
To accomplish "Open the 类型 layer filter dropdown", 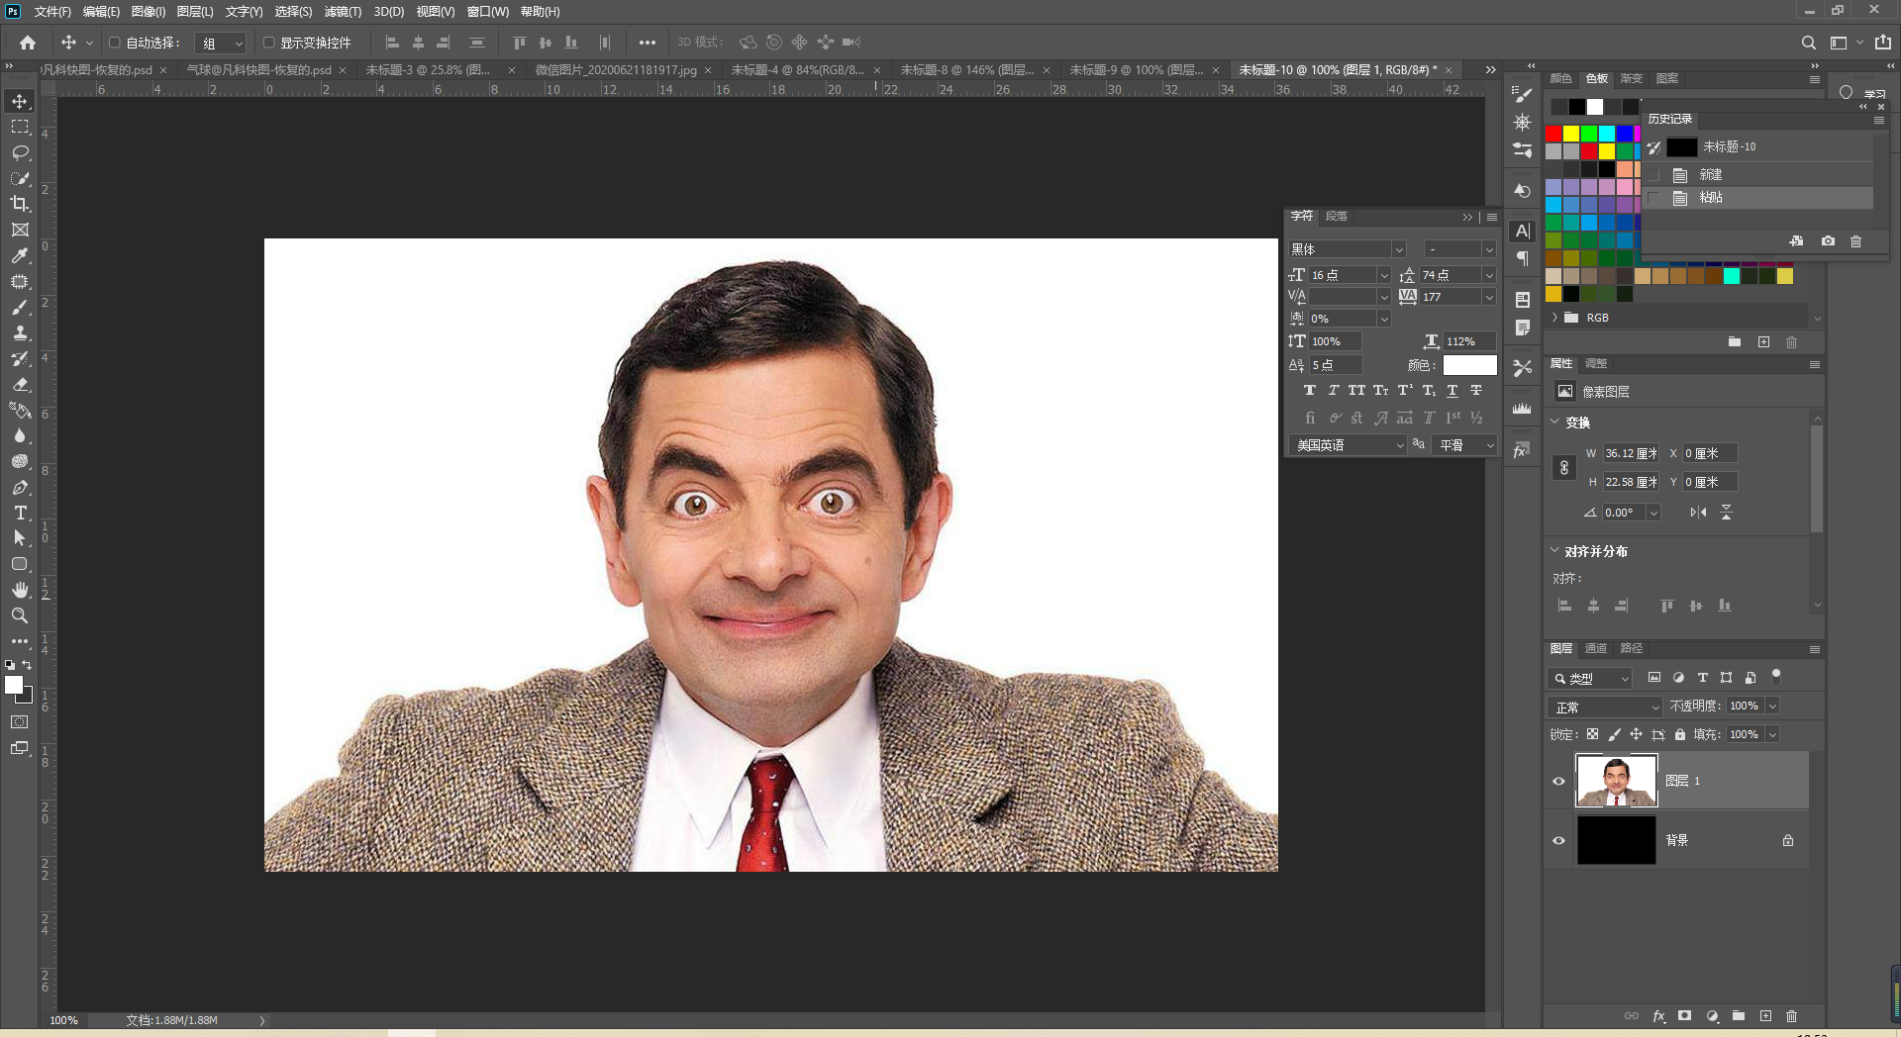I will pyautogui.click(x=1589, y=679).
